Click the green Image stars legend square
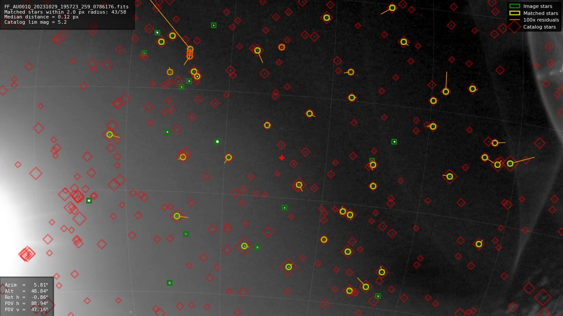The width and height of the screenshot is (563, 316). pos(515,6)
